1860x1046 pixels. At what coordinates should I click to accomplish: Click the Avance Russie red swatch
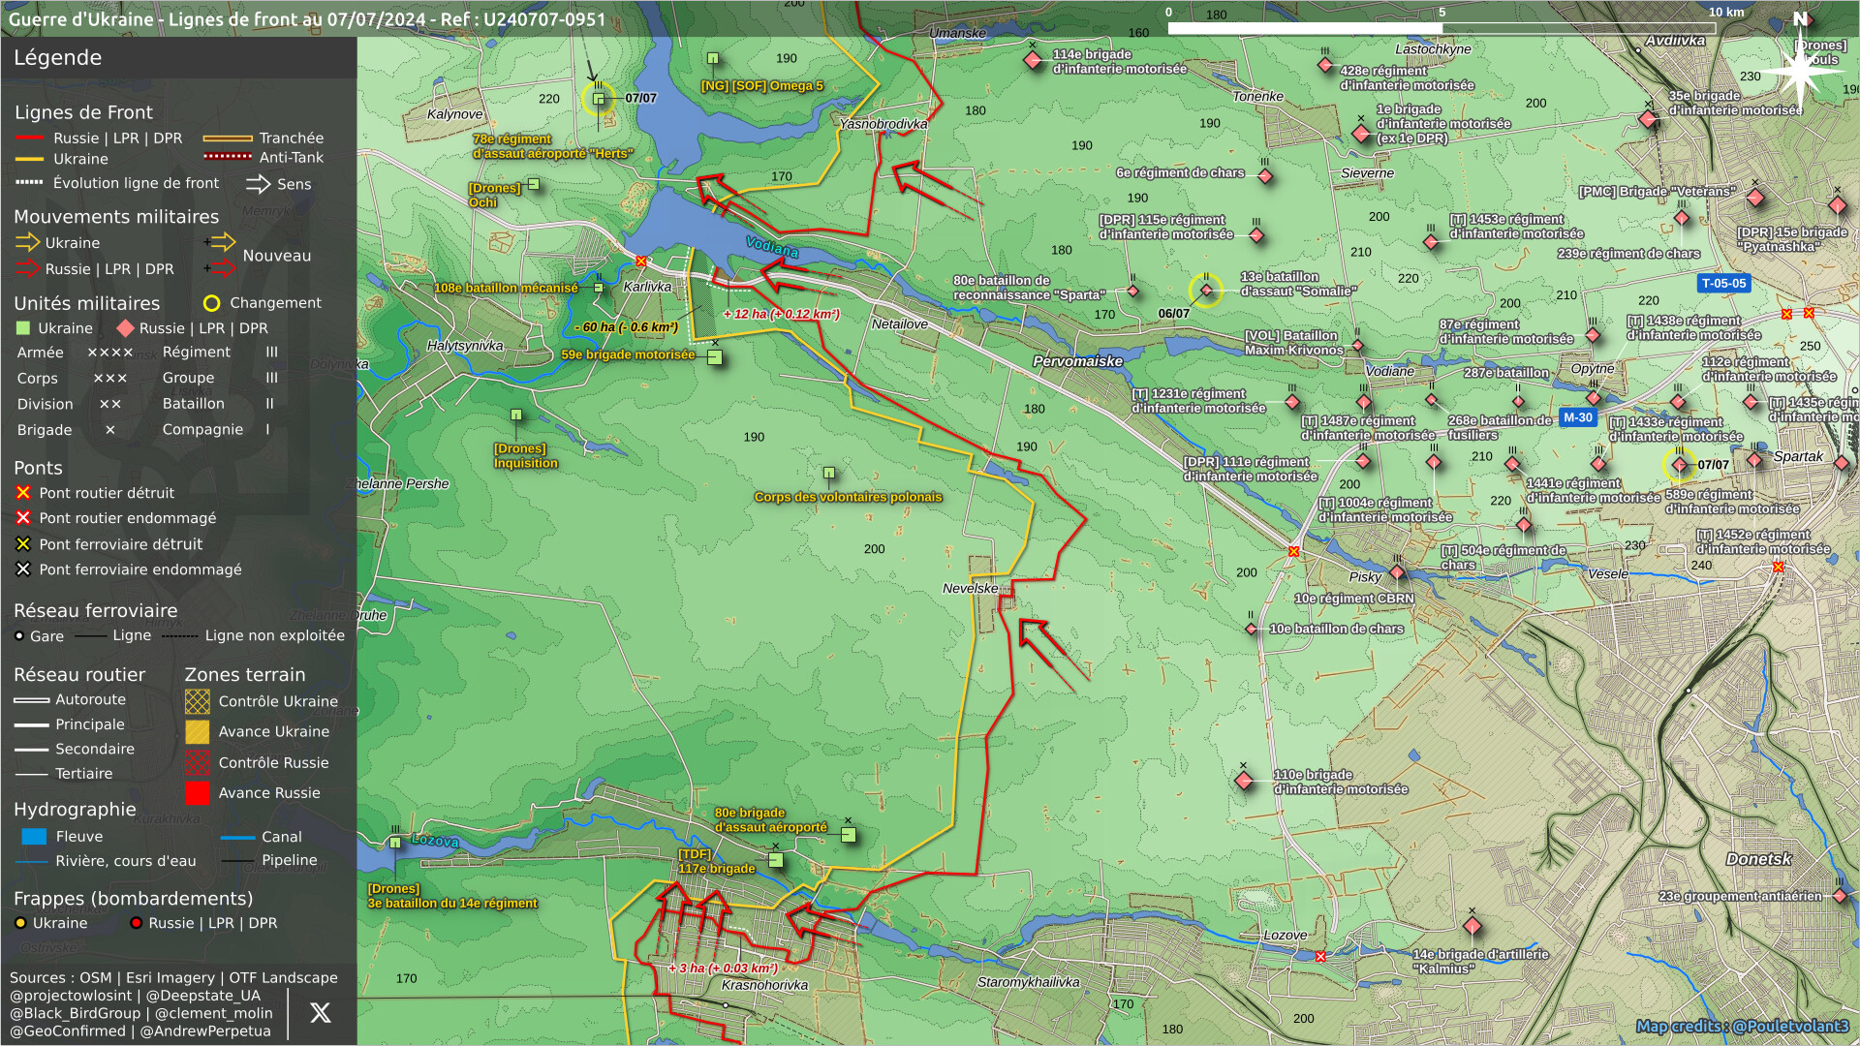coord(197,793)
